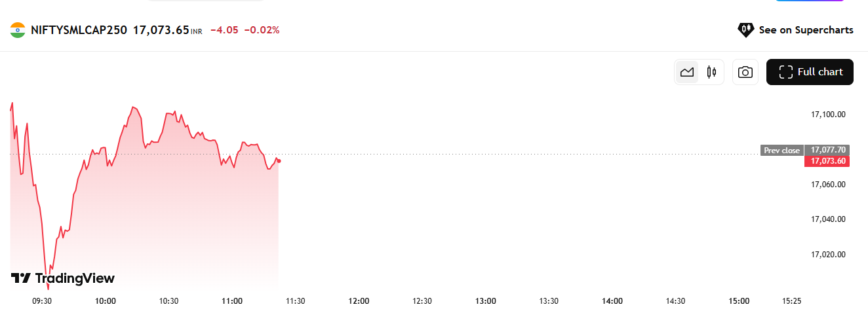The height and width of the screenshot is (328, 868).
Task: Click the 17,020.00 price axis label
Action: point(828,255)
